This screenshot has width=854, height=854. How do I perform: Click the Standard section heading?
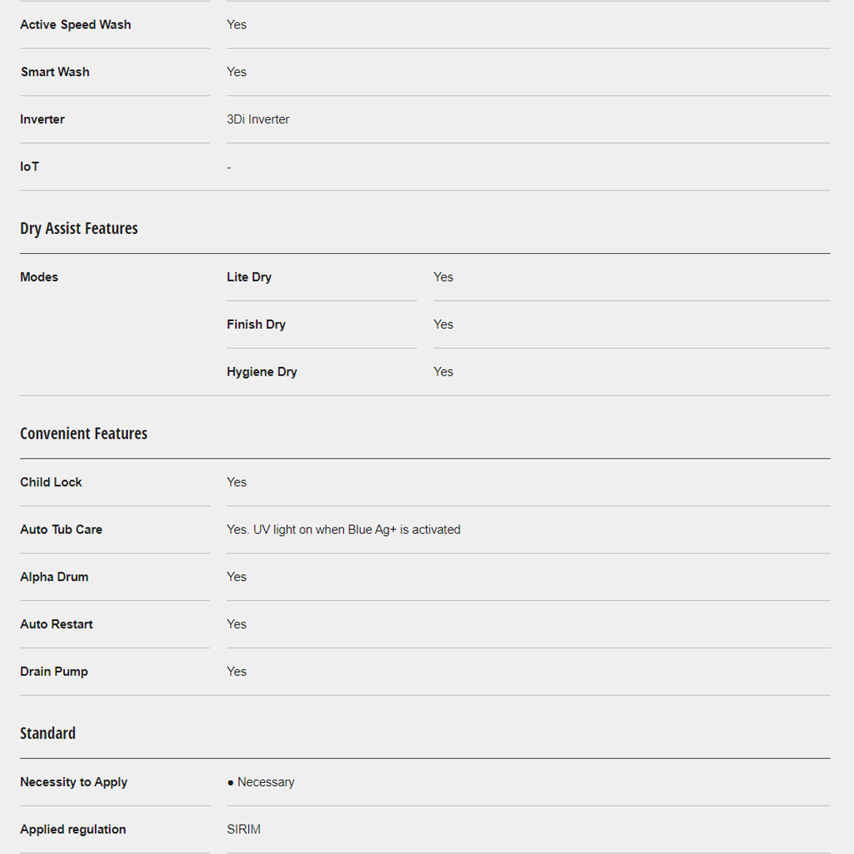[48, 733]
